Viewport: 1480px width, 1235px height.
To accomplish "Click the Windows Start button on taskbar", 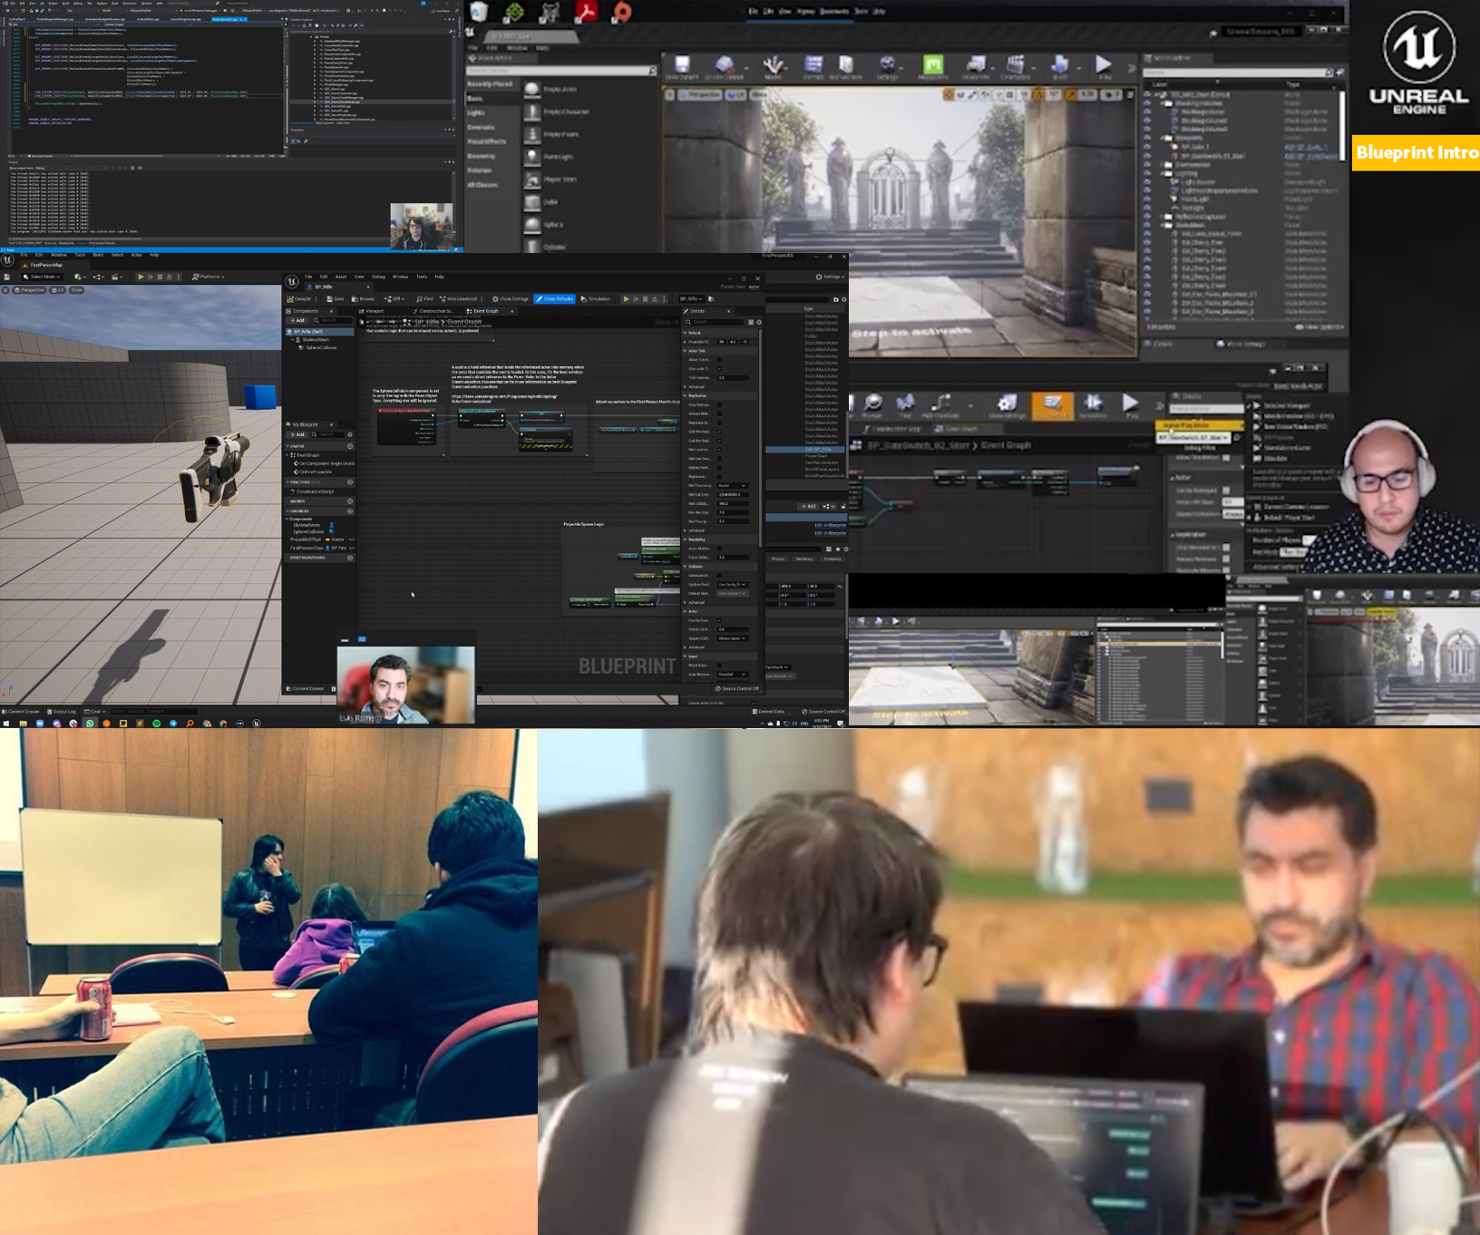I will coord(6,724).
